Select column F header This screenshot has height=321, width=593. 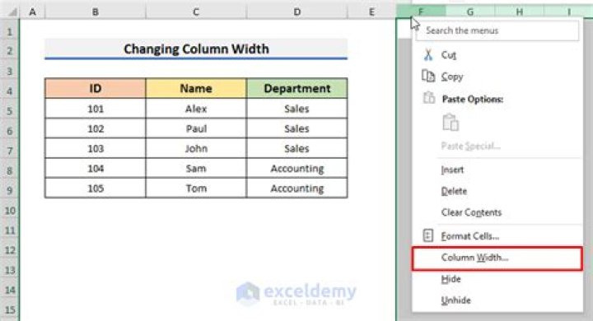(421, 12)
